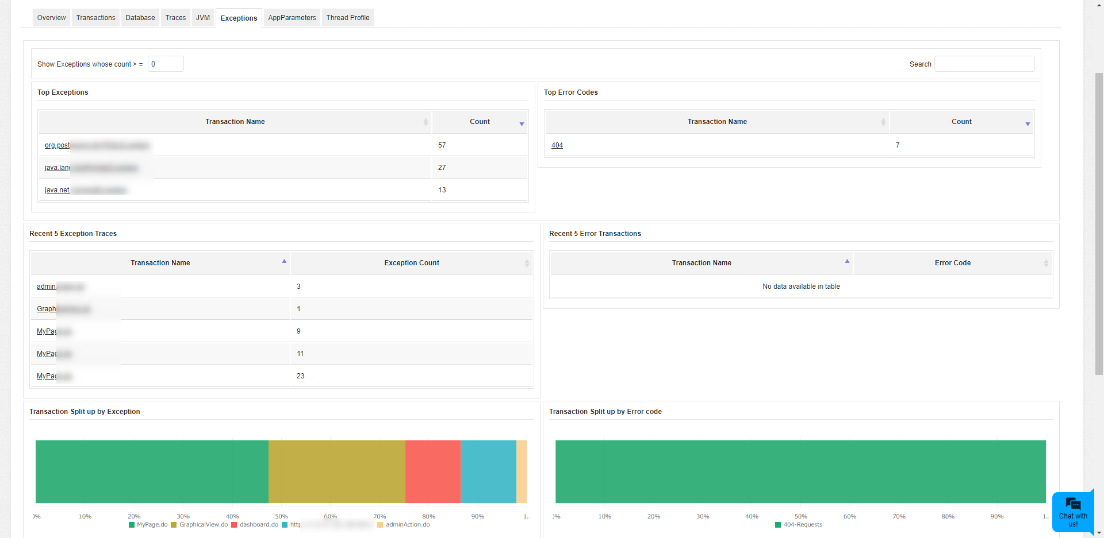Toggle dashboard.do legend entry
This screenshot has width=1104, height=538.
[x=258, y=525]
